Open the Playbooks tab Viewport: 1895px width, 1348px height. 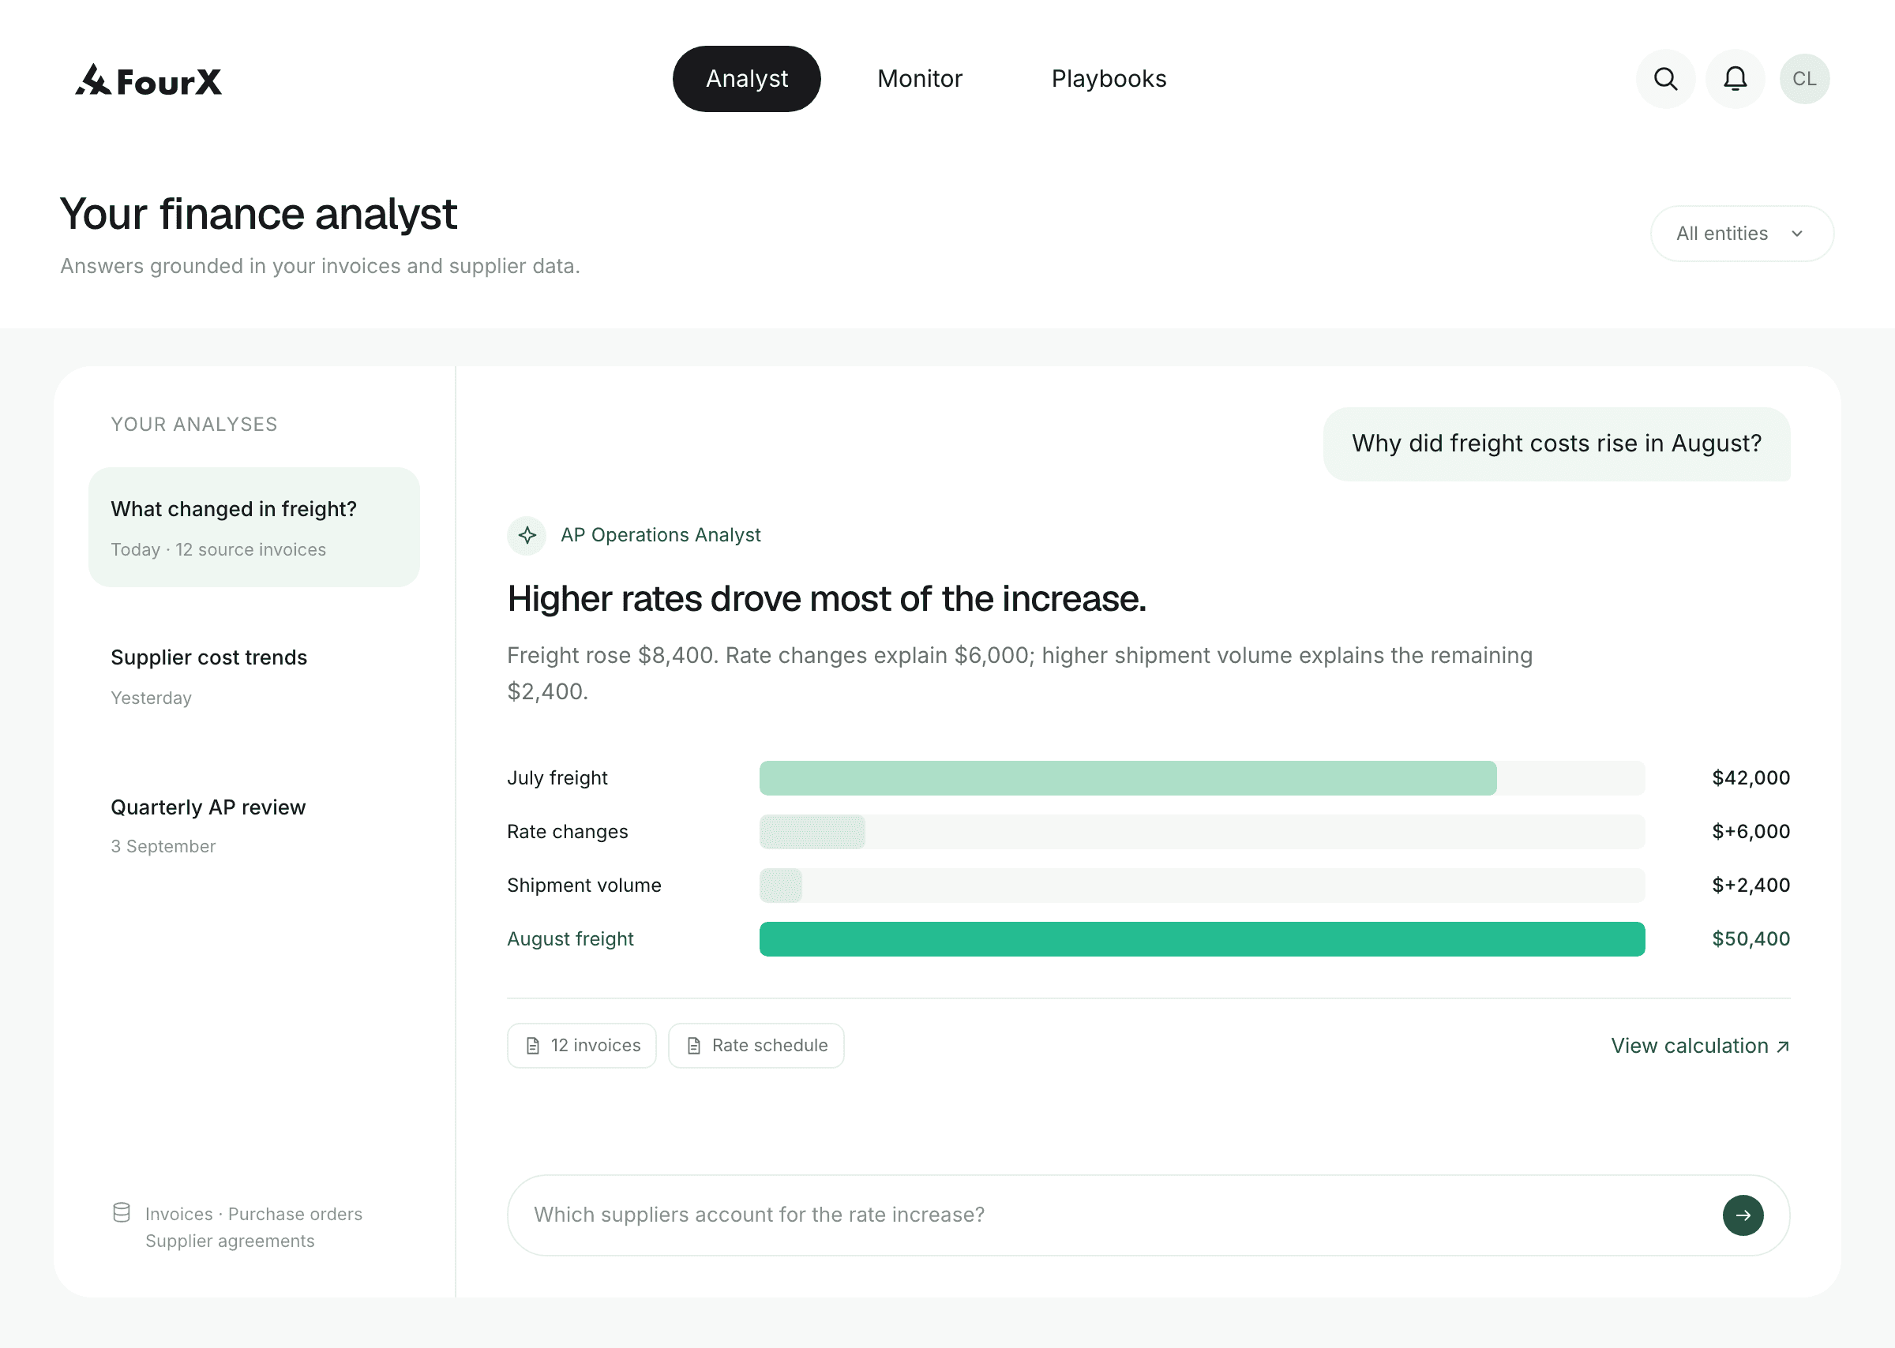click(x=1109, y=79)
